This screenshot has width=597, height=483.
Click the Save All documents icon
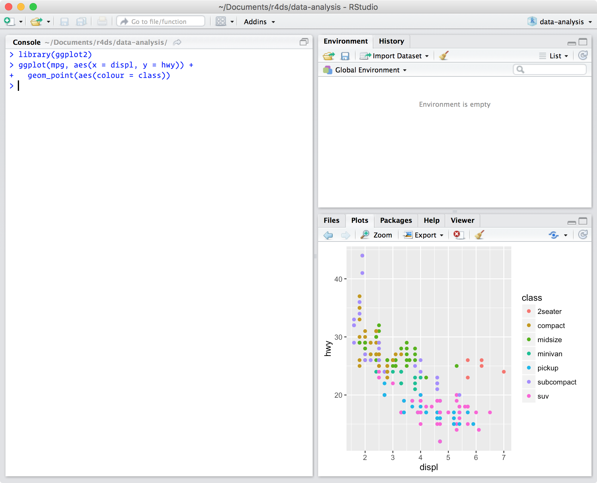[81, 21]
